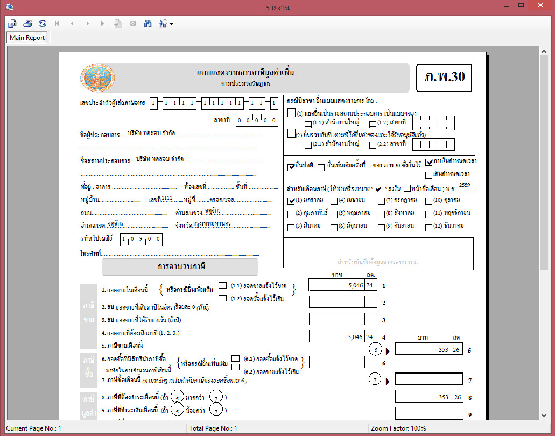The image size is (555, 436).
Task: Click the (1.1) สำนักงานใหญ่ checkbox
Action: (308, 124)
